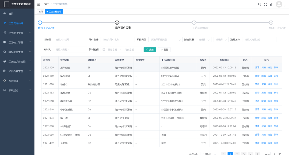Viewport: 289px width, 155px height.
Task: Click 查看 for the 物镜-2 row
Action: pyautogui.click(x=257, y=84)
